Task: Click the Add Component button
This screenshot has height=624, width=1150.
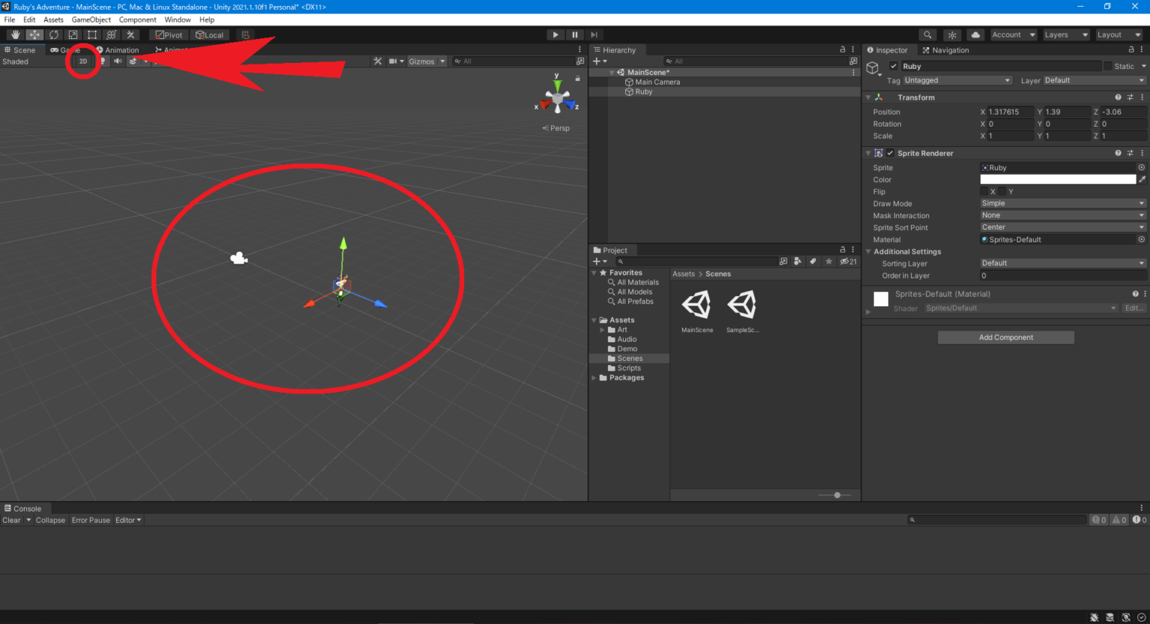Action: (1006, 338)
